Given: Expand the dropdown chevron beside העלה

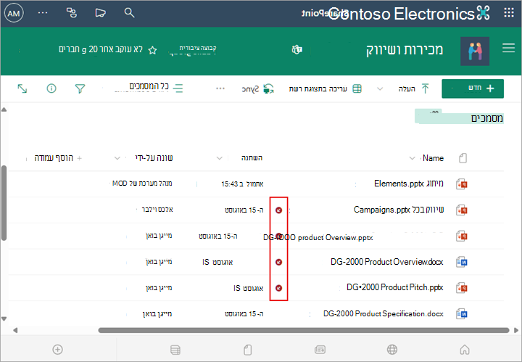Looking at the screenshot, I should pyautogui.click(x=380, y=89).
